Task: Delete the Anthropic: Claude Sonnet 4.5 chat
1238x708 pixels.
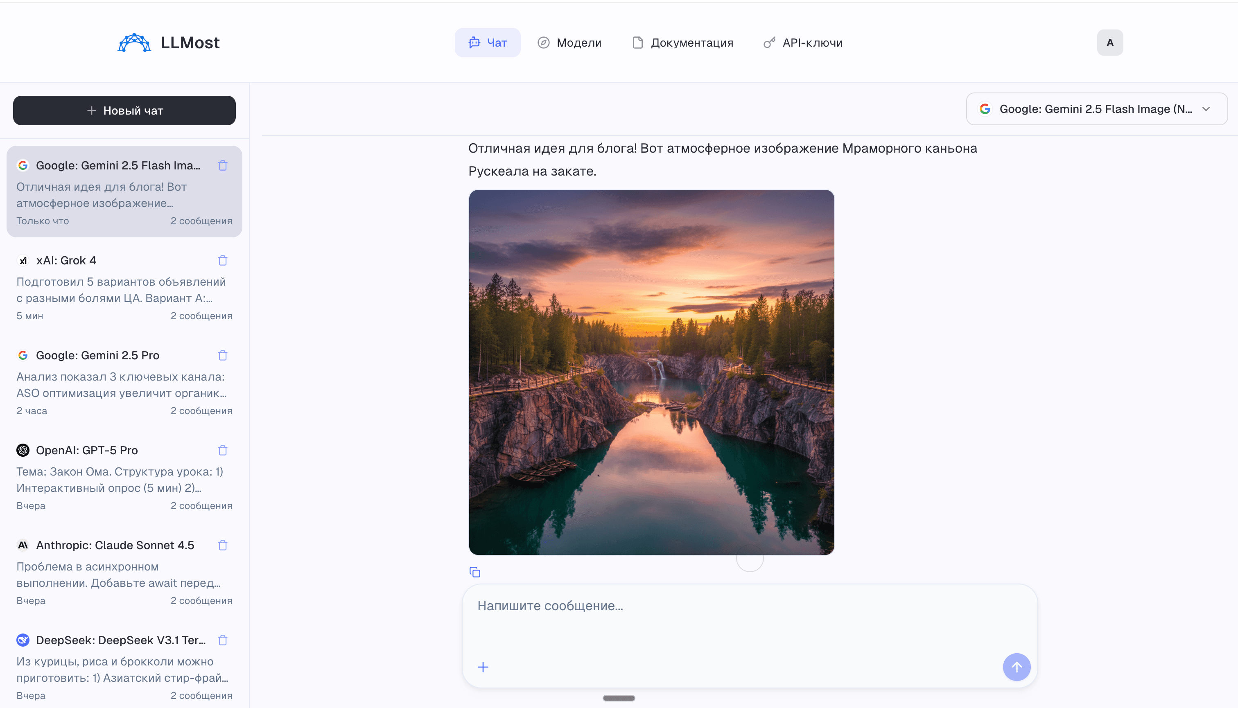Action: tap(223, 545)
